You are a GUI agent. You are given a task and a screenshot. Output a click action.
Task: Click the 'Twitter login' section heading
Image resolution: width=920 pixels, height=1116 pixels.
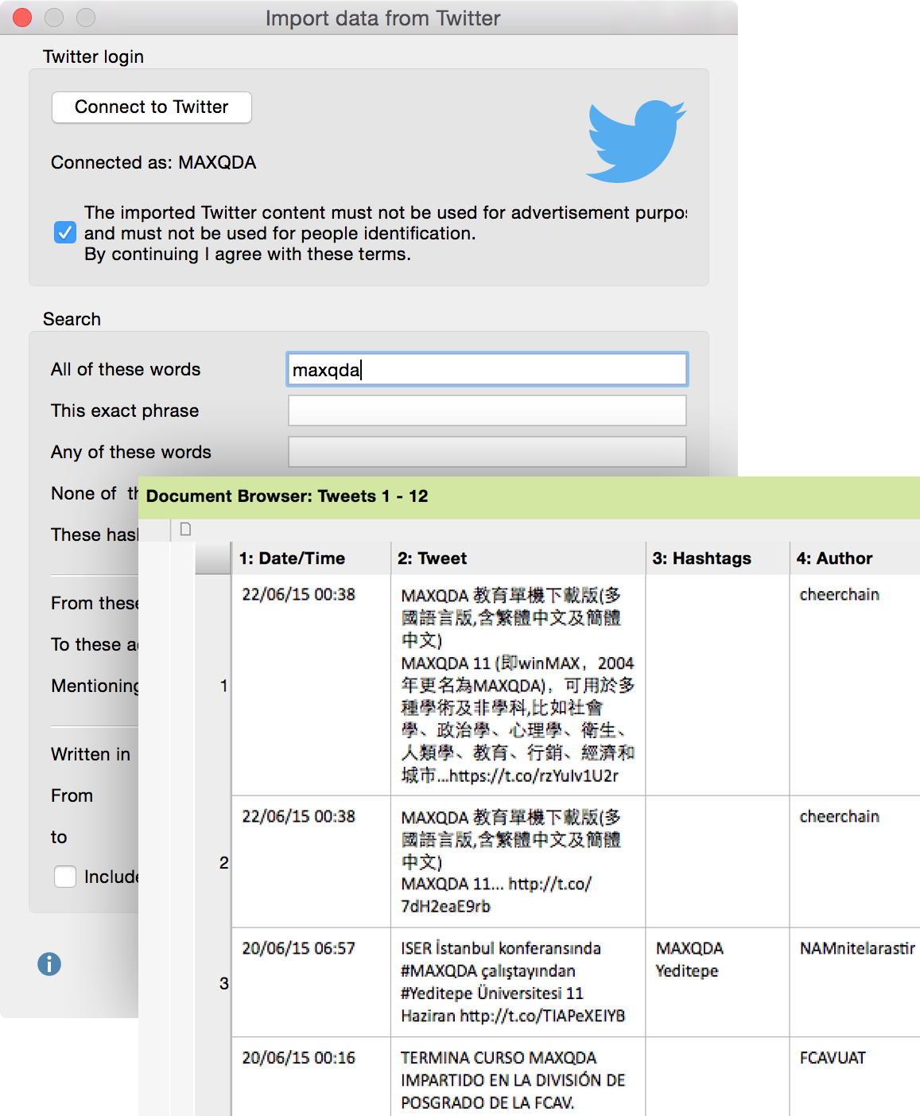[x=94, y=56]
